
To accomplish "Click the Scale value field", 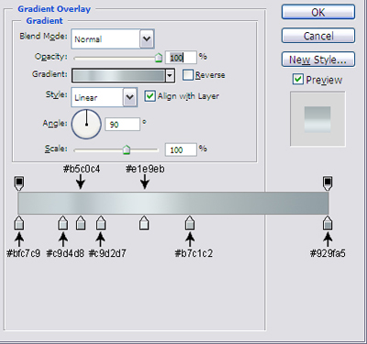I will coord(181,150).
